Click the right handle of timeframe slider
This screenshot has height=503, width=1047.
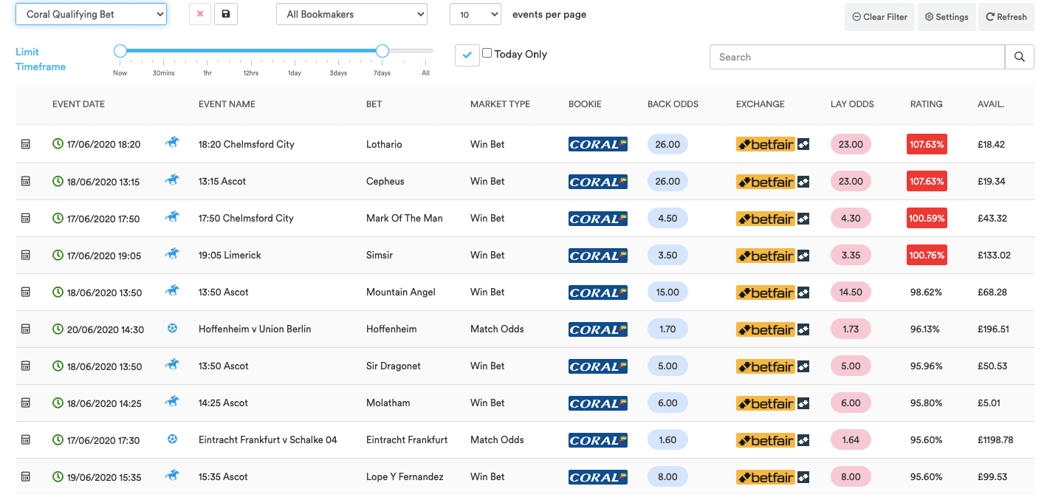tap(382, 51)
